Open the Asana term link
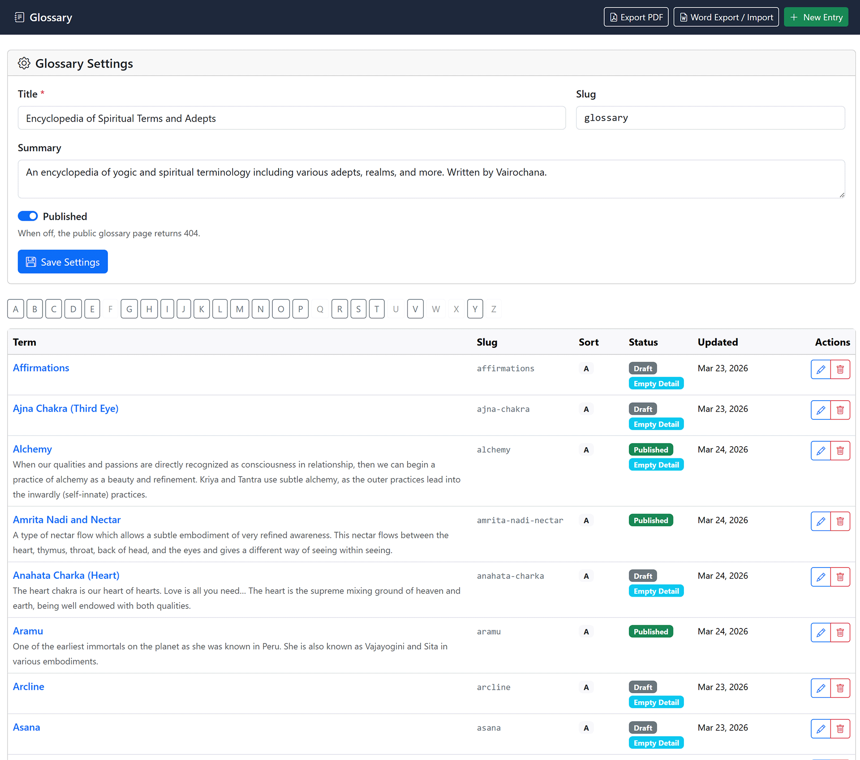Screen dimensions: 860x760 point(26,727)
